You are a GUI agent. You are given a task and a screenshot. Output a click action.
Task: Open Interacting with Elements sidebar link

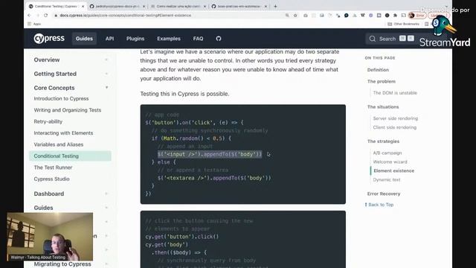pos(63,133)
